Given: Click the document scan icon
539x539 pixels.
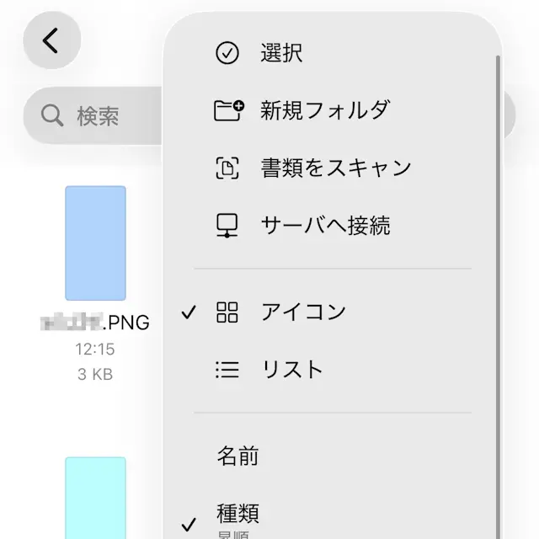Looking at the screenshot, I should 227,168.
